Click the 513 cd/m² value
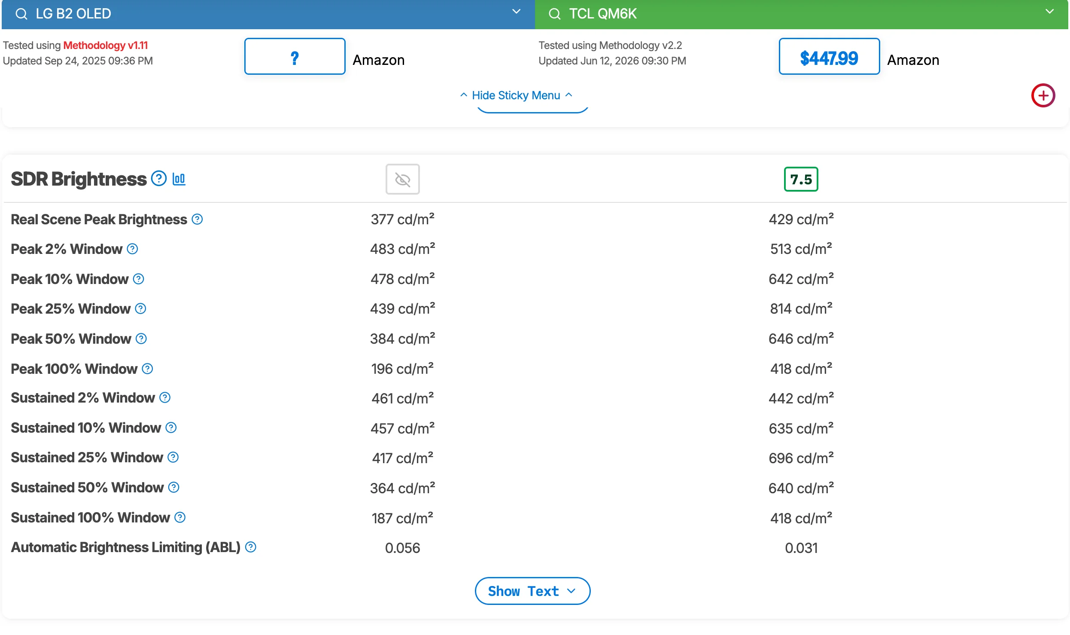This screenshot has height=635, width=1070. (x=801, y=249)
